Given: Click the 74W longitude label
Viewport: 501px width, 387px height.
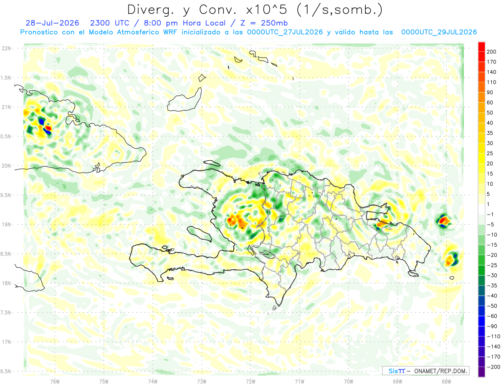Looking at the screenshot, I should (153, 381).
